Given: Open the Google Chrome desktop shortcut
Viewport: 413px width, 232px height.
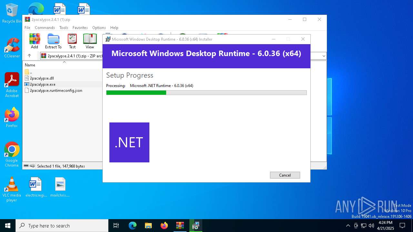Looking at the screenshot, I should click(12, 155).
